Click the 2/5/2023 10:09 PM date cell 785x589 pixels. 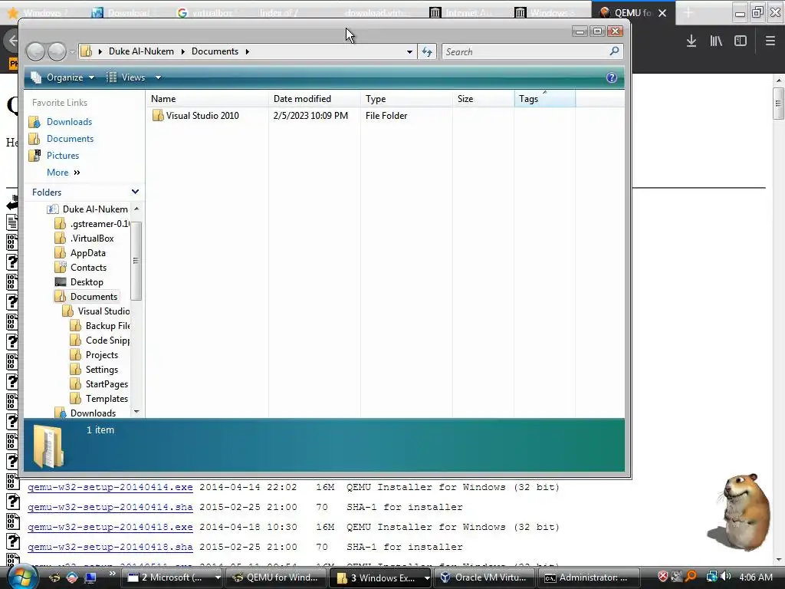pos(310,116)
